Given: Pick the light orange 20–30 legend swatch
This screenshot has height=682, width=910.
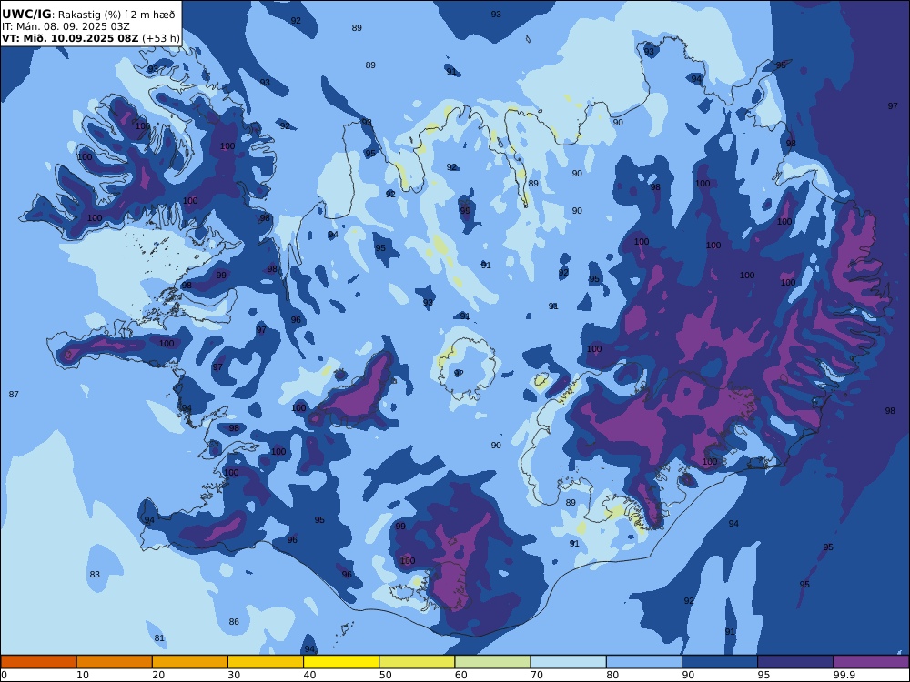Looking at the screenshot, I should 190,662.
